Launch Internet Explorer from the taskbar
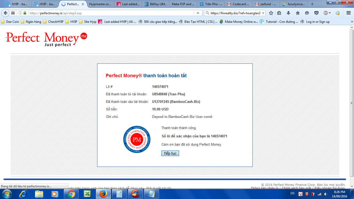354x199 pixels. [23, 194]
